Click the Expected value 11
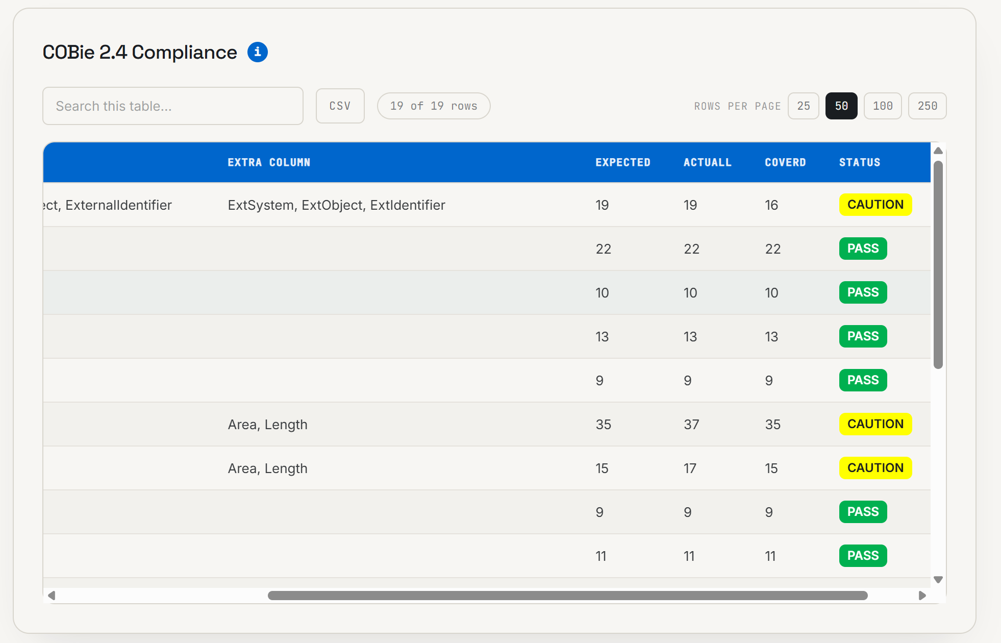Image resolution: width=1001 pixels, height=643 pixels. point(601,556)
